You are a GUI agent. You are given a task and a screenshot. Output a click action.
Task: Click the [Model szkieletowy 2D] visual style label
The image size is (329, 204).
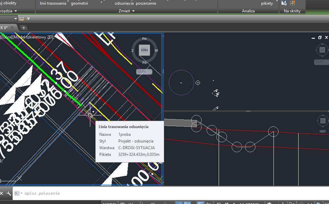coord(33,37)
